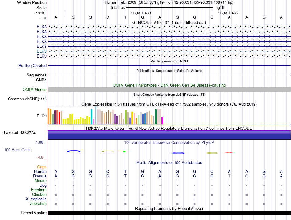This screenshot has width=291, height=220.
Task: Select the light-blue ELK3 transcript label
Action: click(x=42, y=51)
